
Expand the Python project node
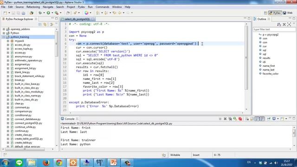(4, 33)
